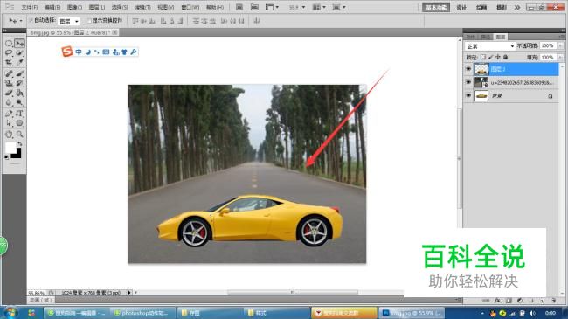Select the u=2348202657 layer thumbnail

click(481, 83)
